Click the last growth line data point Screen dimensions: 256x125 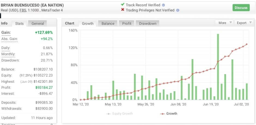point(247,44)
